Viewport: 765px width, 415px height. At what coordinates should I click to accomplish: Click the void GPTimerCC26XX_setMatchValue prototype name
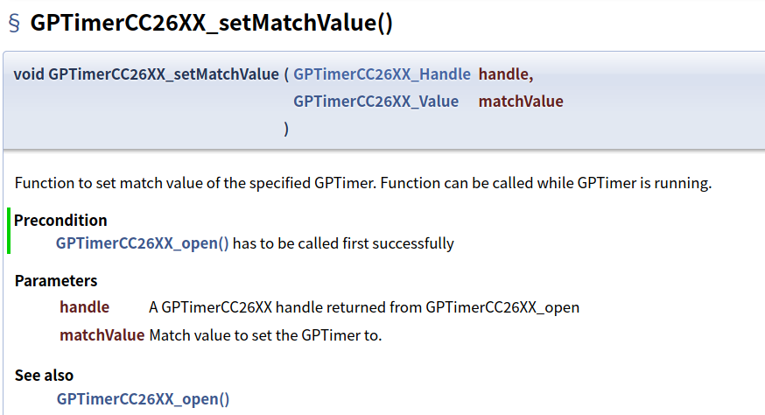[146, 74]
